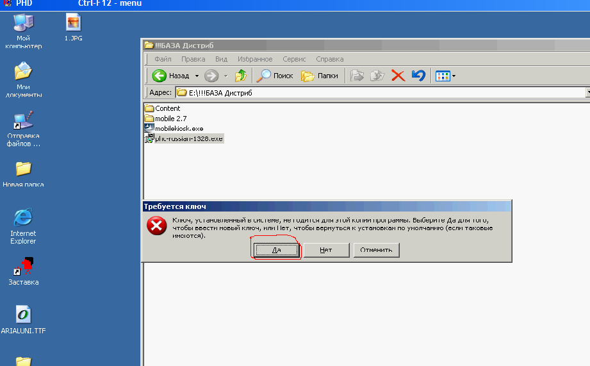
Task: Select the phc-russian-1328.exe file
Action: [184, 138]
